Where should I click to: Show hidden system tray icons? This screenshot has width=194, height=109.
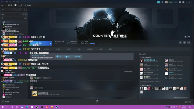[164, 107]
